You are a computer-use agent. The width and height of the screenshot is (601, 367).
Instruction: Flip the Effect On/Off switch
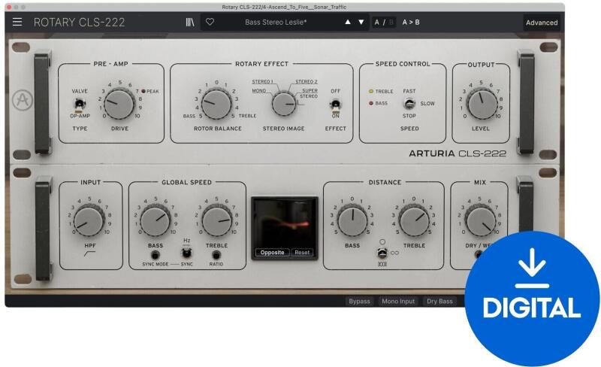pyautogui.click(x=336, y=104)
